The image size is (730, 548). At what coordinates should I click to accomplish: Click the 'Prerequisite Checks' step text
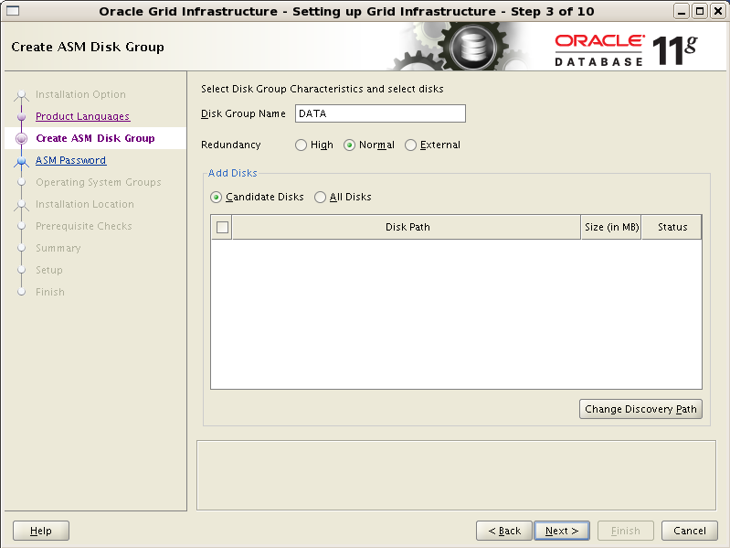coord(84,226)
